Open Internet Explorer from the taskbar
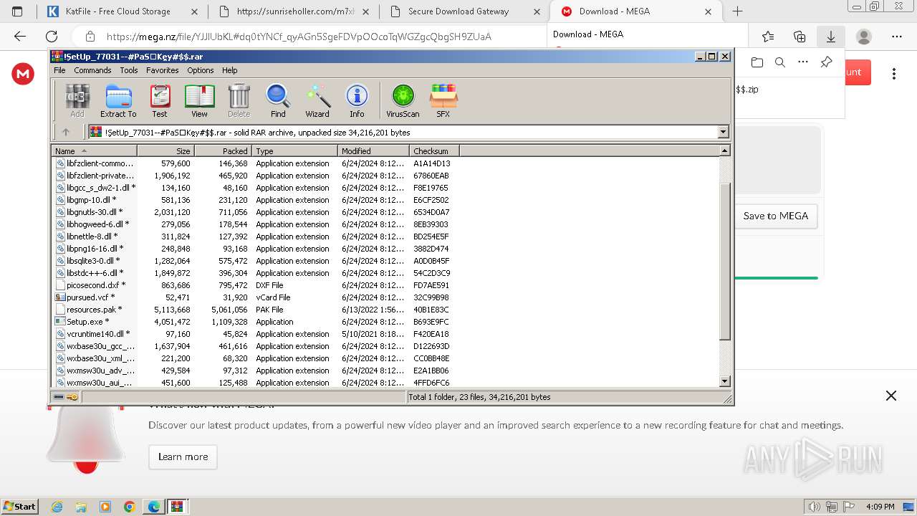 [x=57, y=507]
